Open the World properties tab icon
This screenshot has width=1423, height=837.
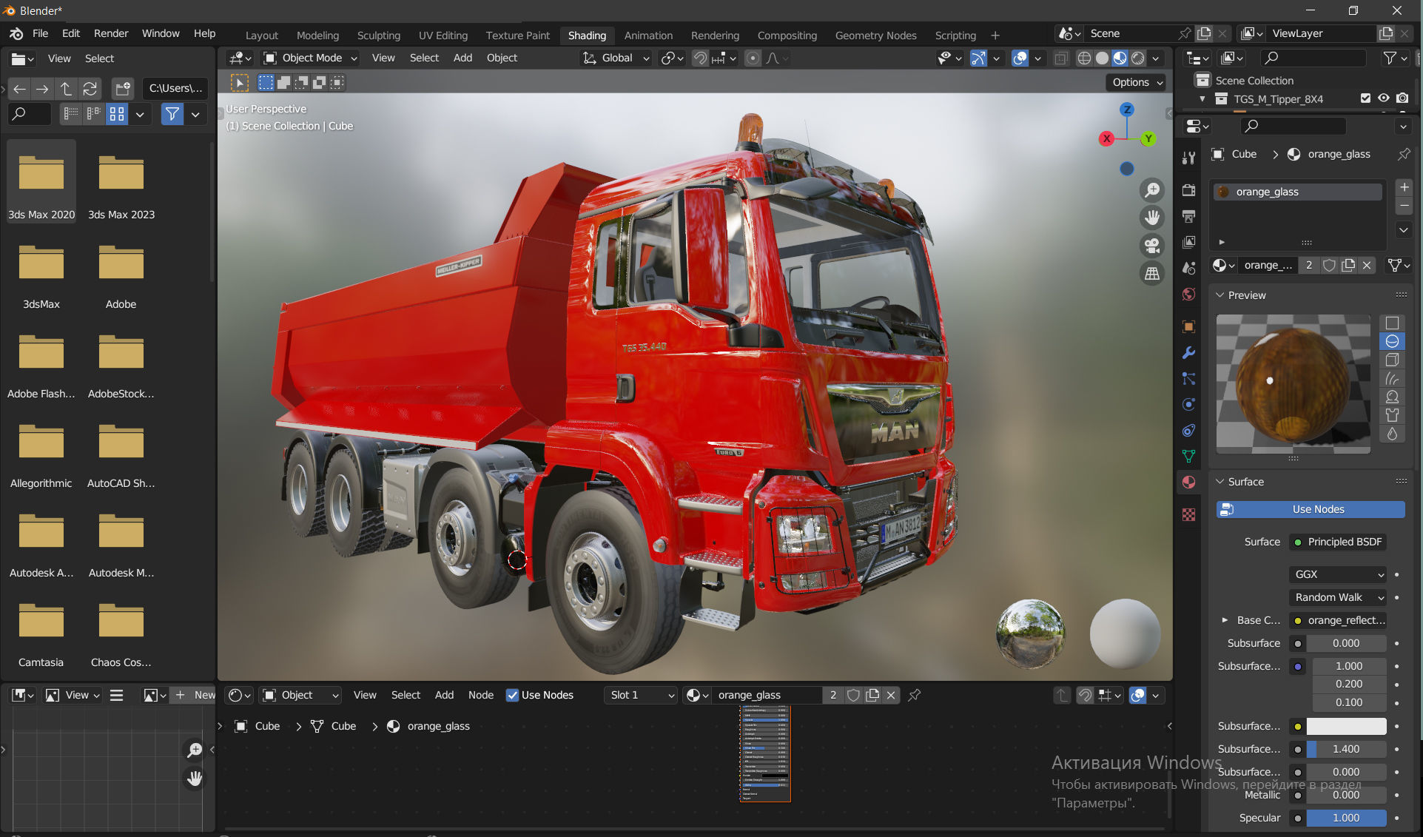[1188, 294]
